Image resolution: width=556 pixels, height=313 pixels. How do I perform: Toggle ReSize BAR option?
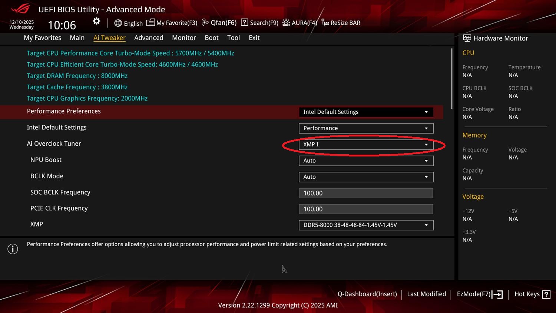coord(341,23)
